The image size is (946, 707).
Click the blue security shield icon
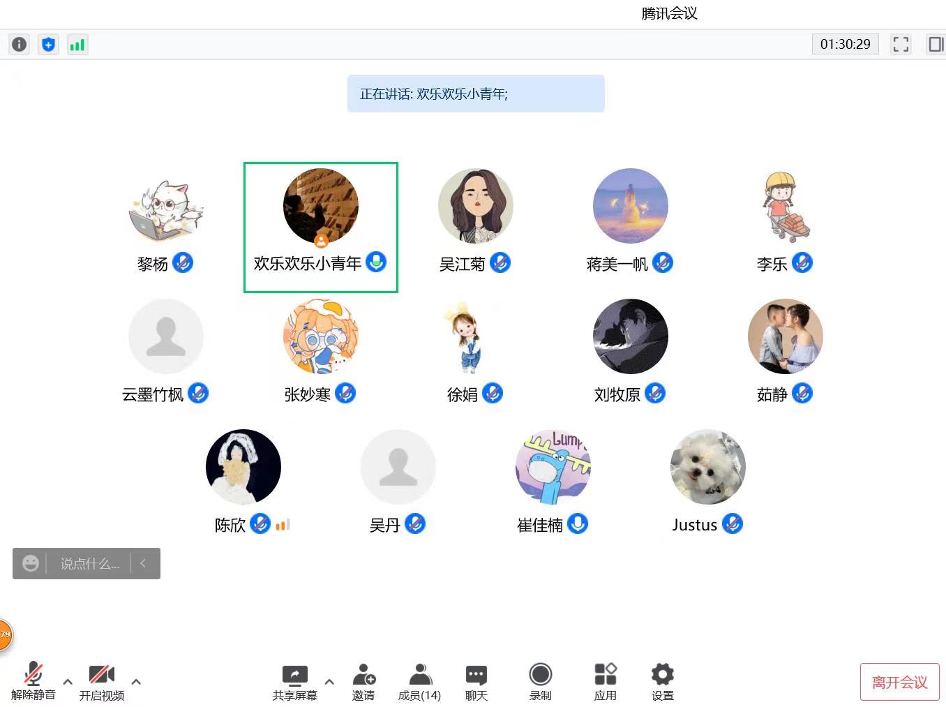click(48, 45)
